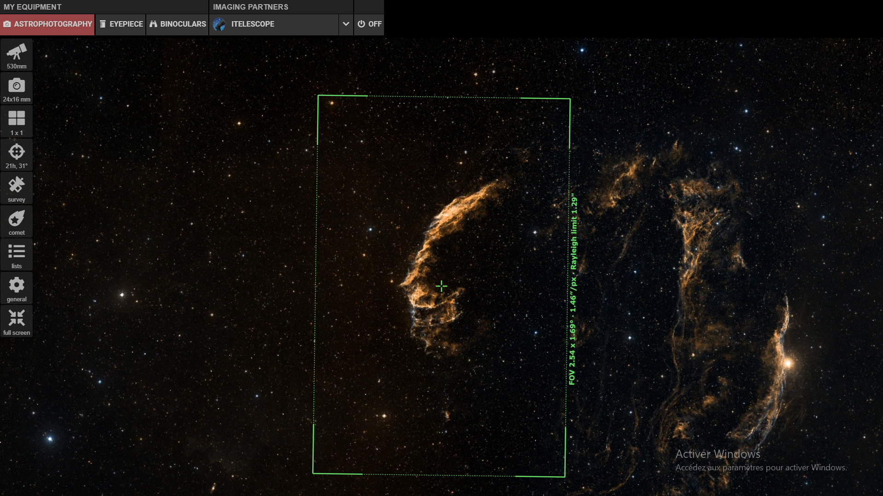The image size is (883, 496).
Task: Toggle the imaging partner OFF button
Action: click(x=369, y=24)
